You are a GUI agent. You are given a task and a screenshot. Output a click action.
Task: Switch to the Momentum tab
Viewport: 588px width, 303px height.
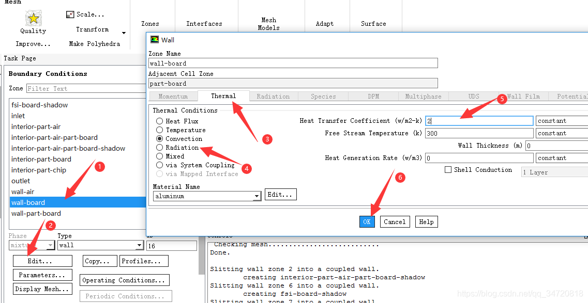tap(173, 97)
